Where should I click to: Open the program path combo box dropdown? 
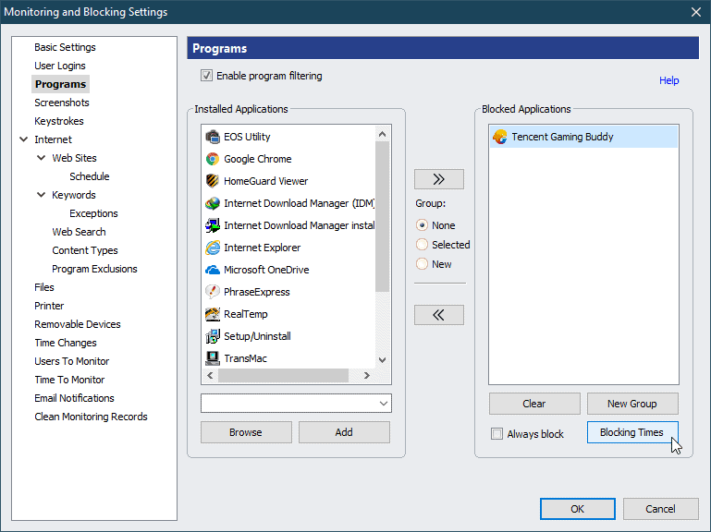[384, 404]
